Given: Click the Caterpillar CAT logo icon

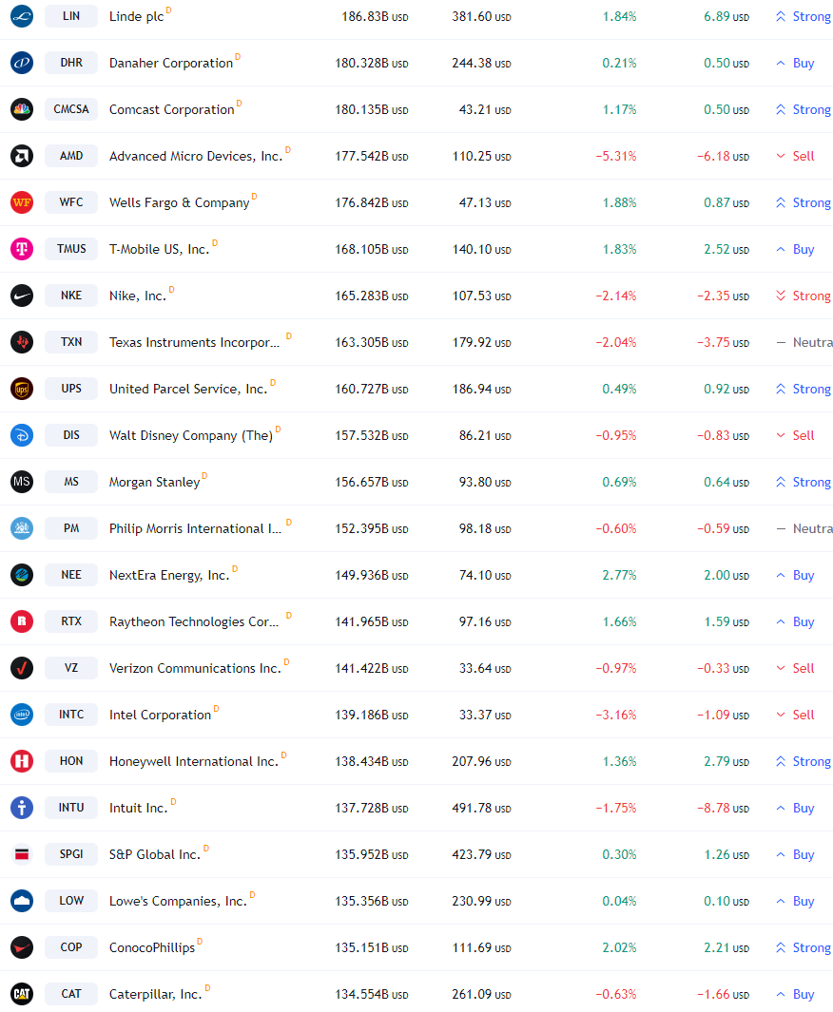Looking at the screenshot, I should [x=22, y=994].
